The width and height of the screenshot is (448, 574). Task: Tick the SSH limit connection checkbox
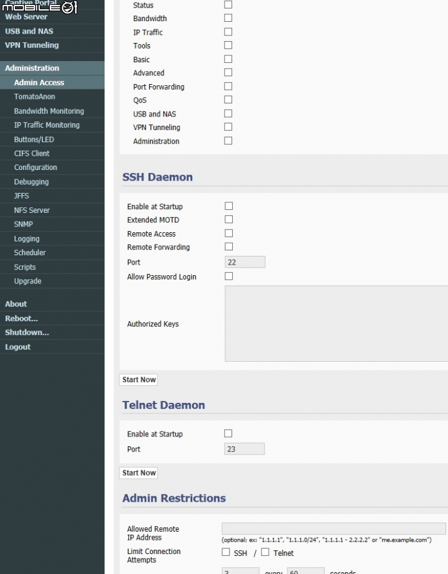coord(226,552)
